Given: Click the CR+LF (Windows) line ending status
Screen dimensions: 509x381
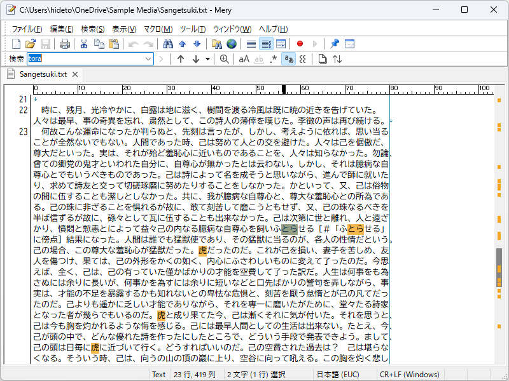Looking at the screenshot, I should pos(409,375).
